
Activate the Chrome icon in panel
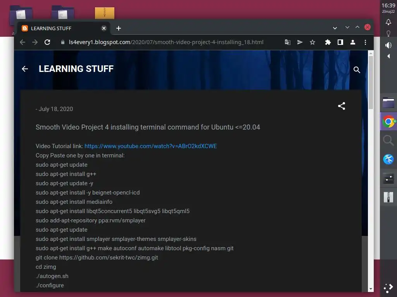point(388,122)
